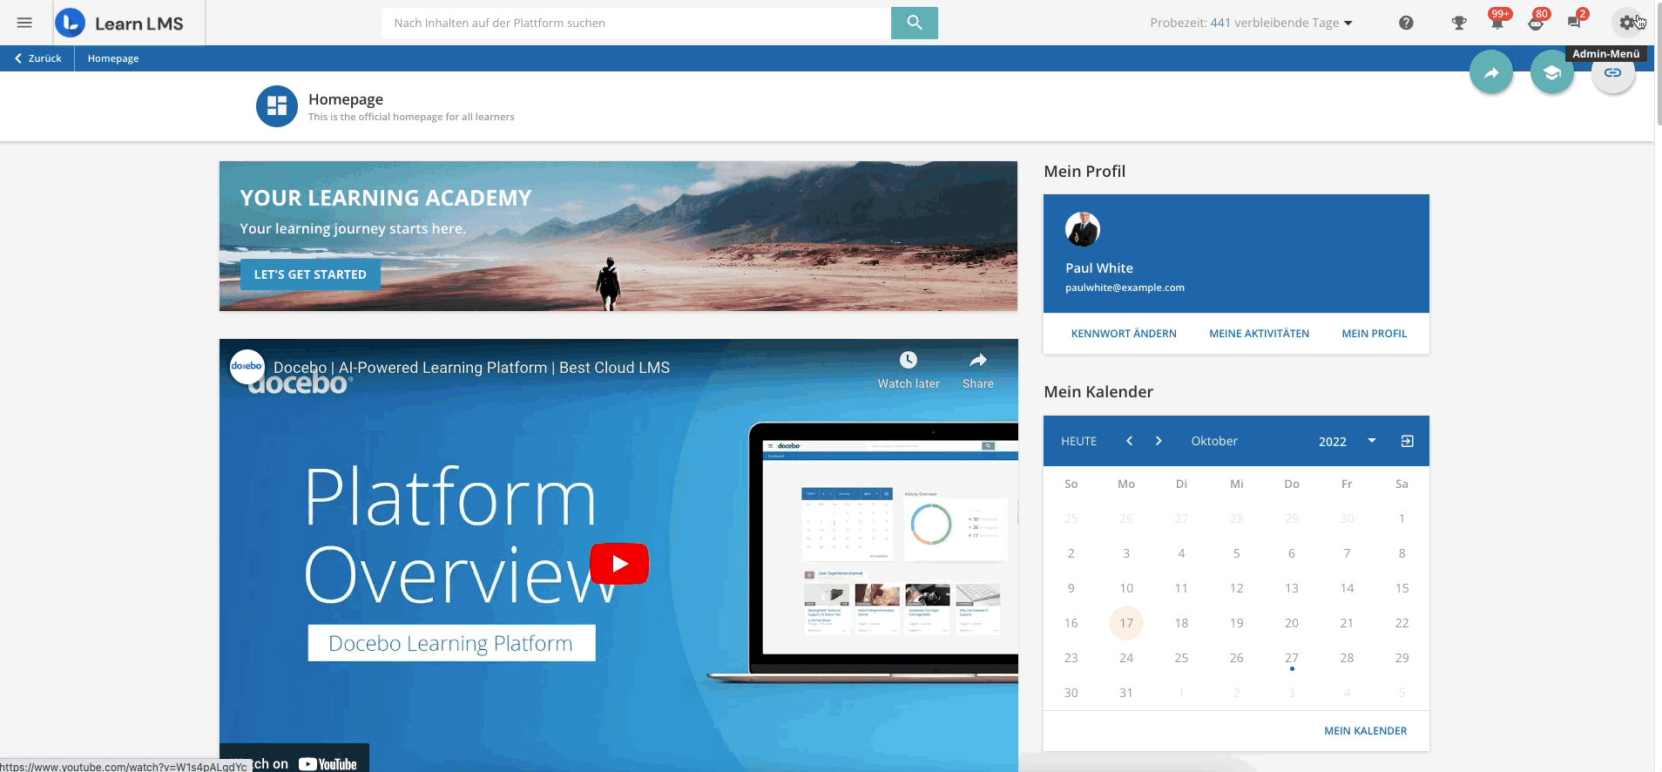Select October 17 in calendar
Viewport: 1662px width, 772px height.
[x=1126, y=623]
